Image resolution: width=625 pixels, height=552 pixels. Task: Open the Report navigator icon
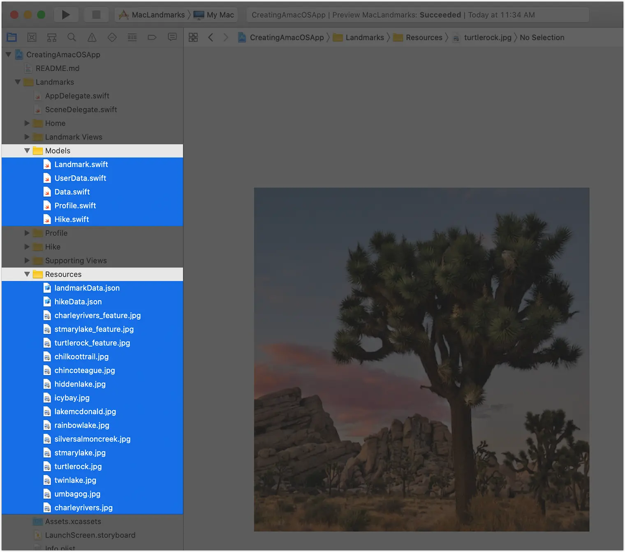(x=172, y=37)
